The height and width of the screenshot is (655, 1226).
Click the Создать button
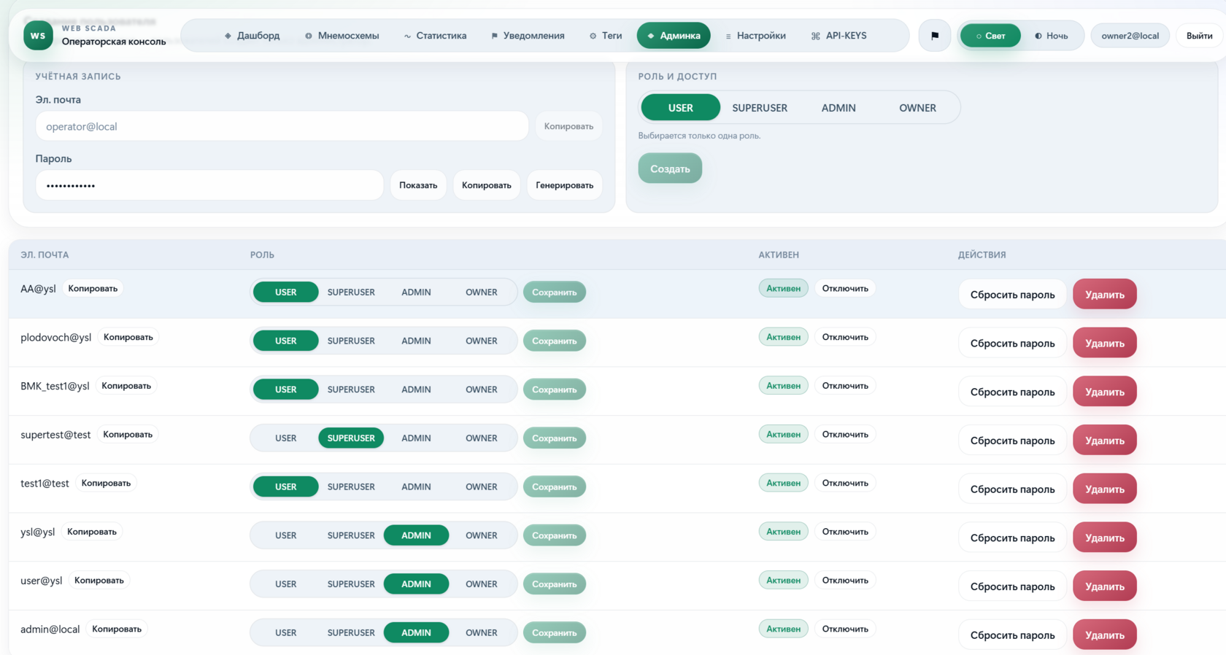click(670, 168)
